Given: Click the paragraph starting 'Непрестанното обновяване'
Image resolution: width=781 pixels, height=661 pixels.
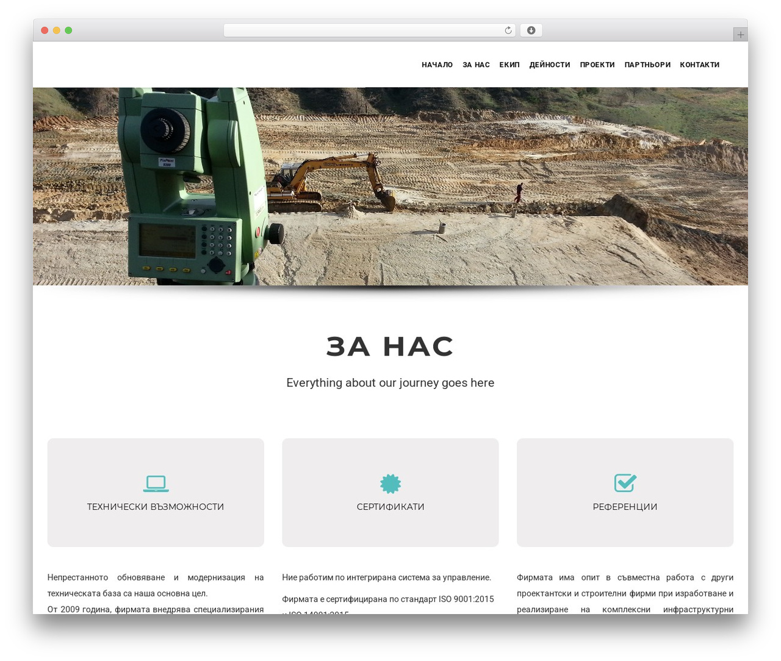Looking at the screenshot, I should coord(156,585).
